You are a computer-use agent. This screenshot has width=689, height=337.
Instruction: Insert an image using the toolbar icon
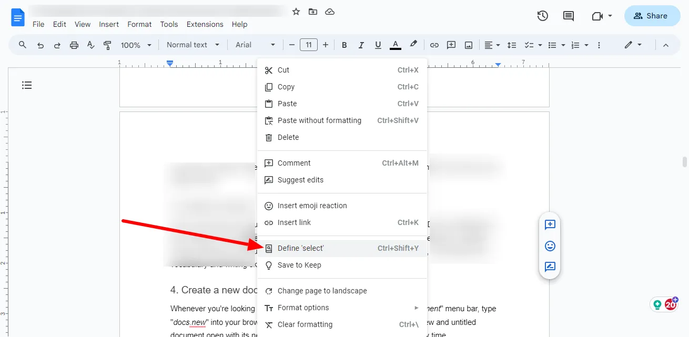pyautogui.click(x=468, y=45)
